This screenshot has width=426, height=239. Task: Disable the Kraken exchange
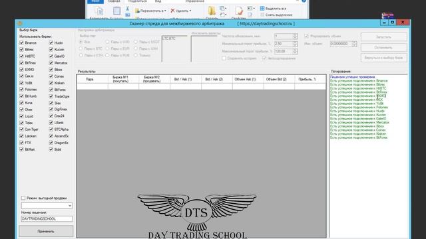(x=51, y=83)
